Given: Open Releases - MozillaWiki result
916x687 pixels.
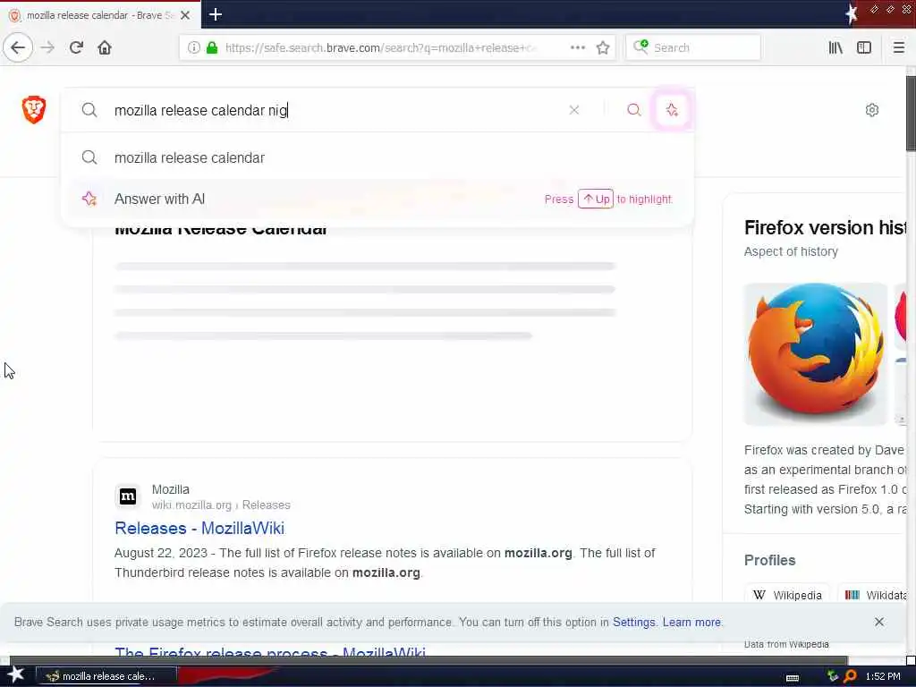Looking at the screenshot, I should (x=199, y=528).
